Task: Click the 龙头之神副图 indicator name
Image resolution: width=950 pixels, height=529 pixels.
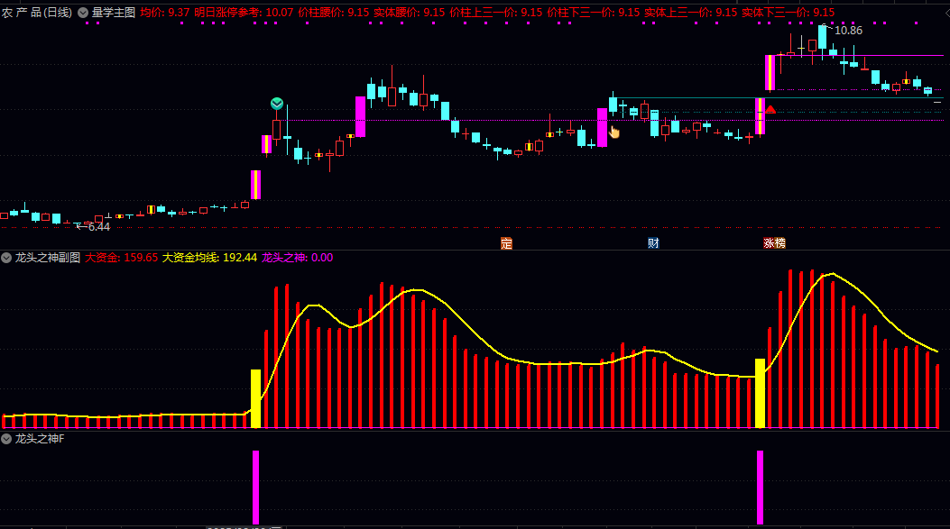Action: coord(47,258)
